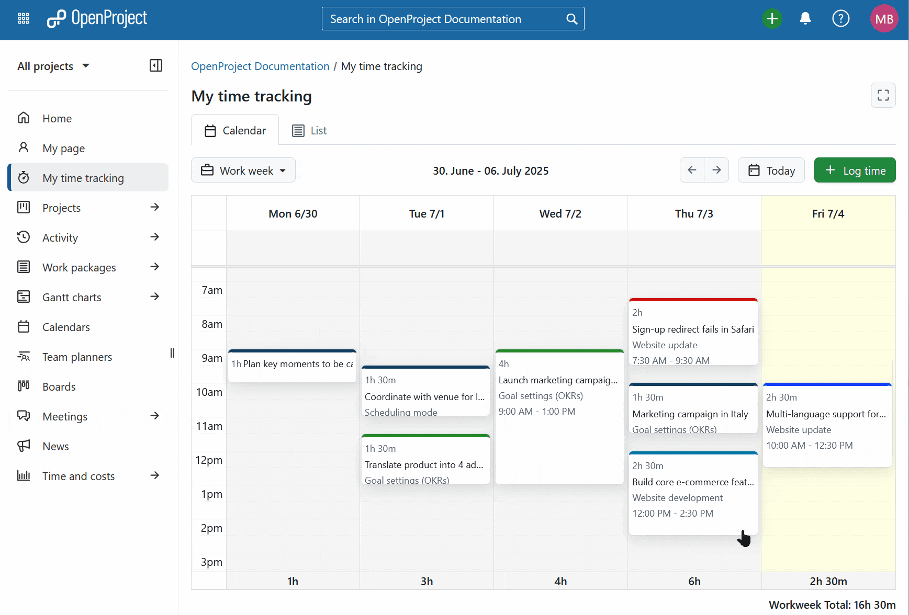This screenshot has height=615, width=909.
Task: Open the green quick-add plus menu
Action: [772, 18]
